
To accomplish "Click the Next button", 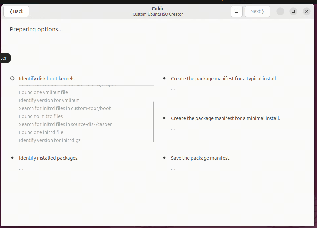I will (257, 11).
